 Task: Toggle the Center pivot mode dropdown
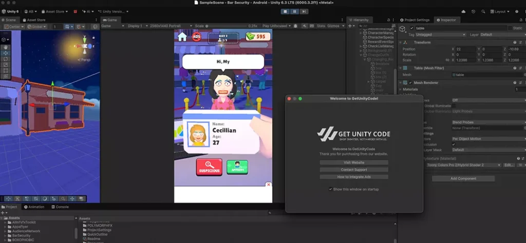click(x=14, y=27)
